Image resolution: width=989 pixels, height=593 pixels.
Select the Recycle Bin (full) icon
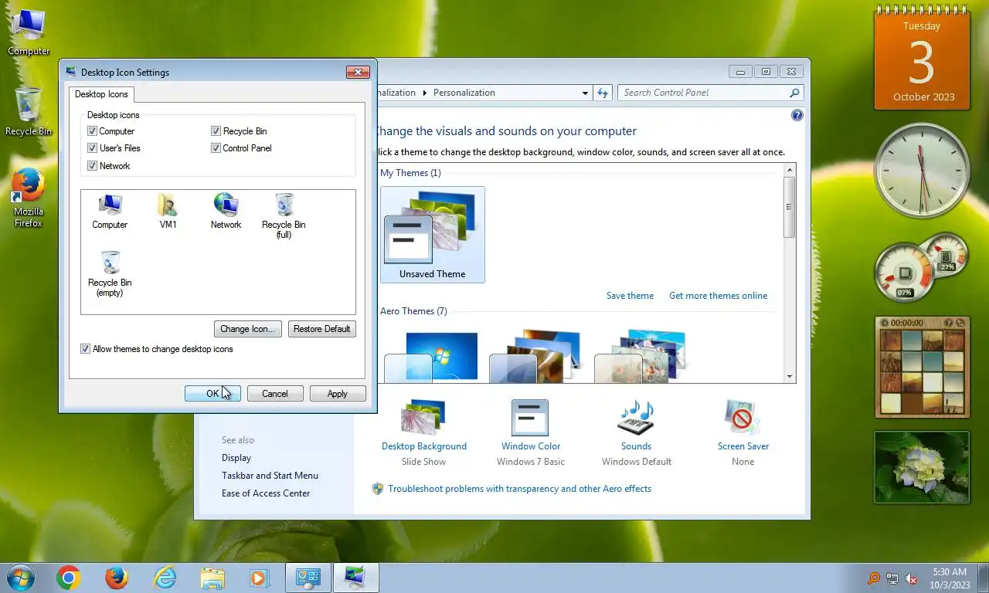click(x=284, y=215)
